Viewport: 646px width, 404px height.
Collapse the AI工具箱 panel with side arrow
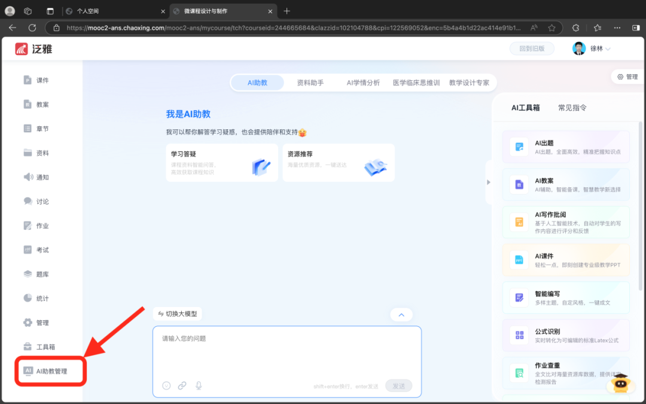(x=488, y=182)
